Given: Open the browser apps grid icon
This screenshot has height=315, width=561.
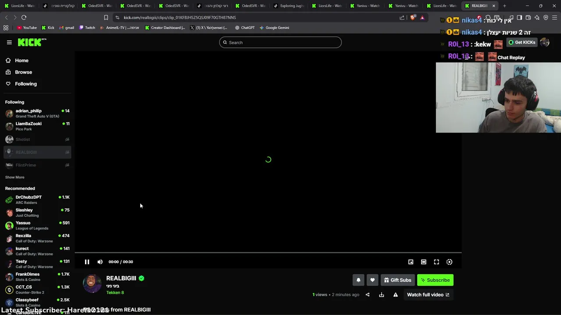Looking at the screenshot, I should (6, 28).
